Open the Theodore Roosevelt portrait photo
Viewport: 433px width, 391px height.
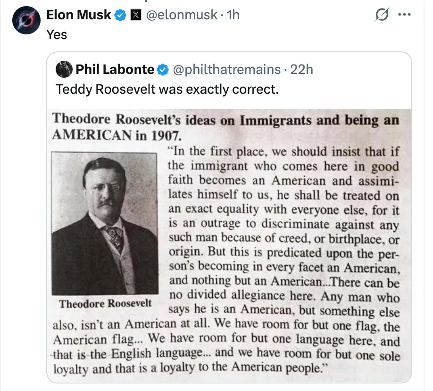coord(105,223)
